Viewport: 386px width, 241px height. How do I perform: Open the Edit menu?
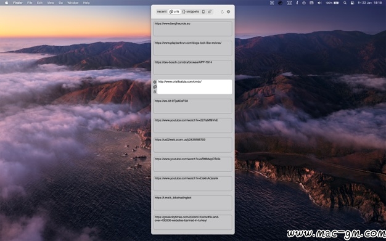(39, 2)
